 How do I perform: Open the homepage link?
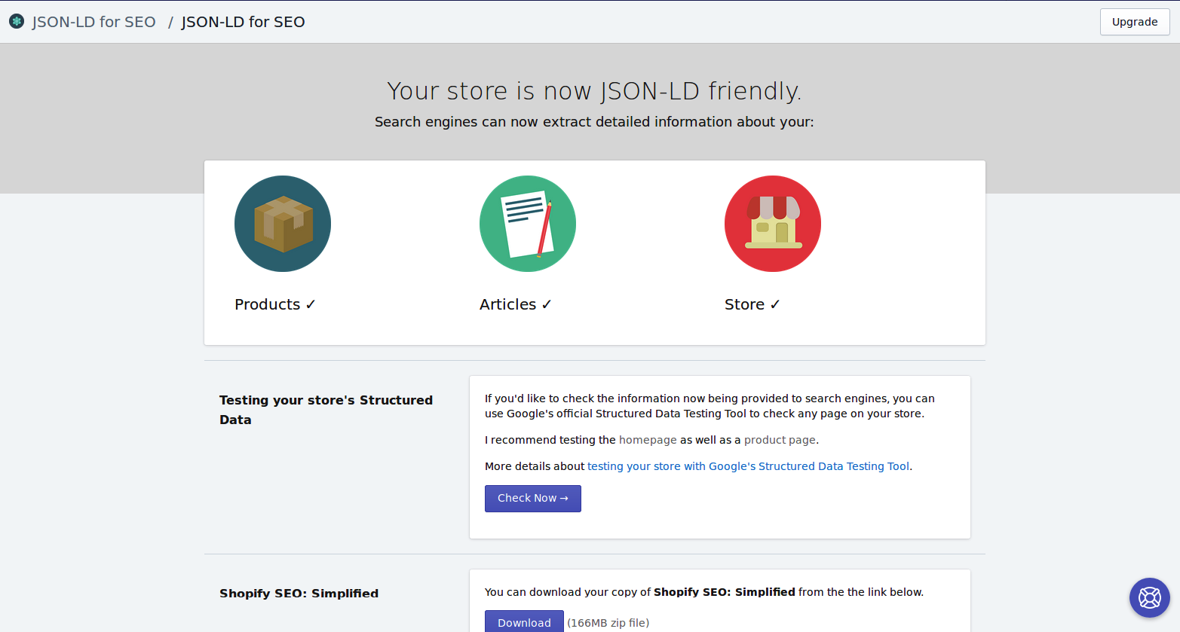647,439
